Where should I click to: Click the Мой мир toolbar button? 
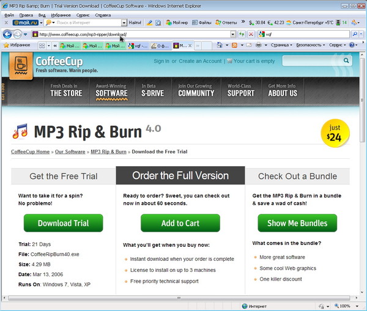tap(177, 23)
